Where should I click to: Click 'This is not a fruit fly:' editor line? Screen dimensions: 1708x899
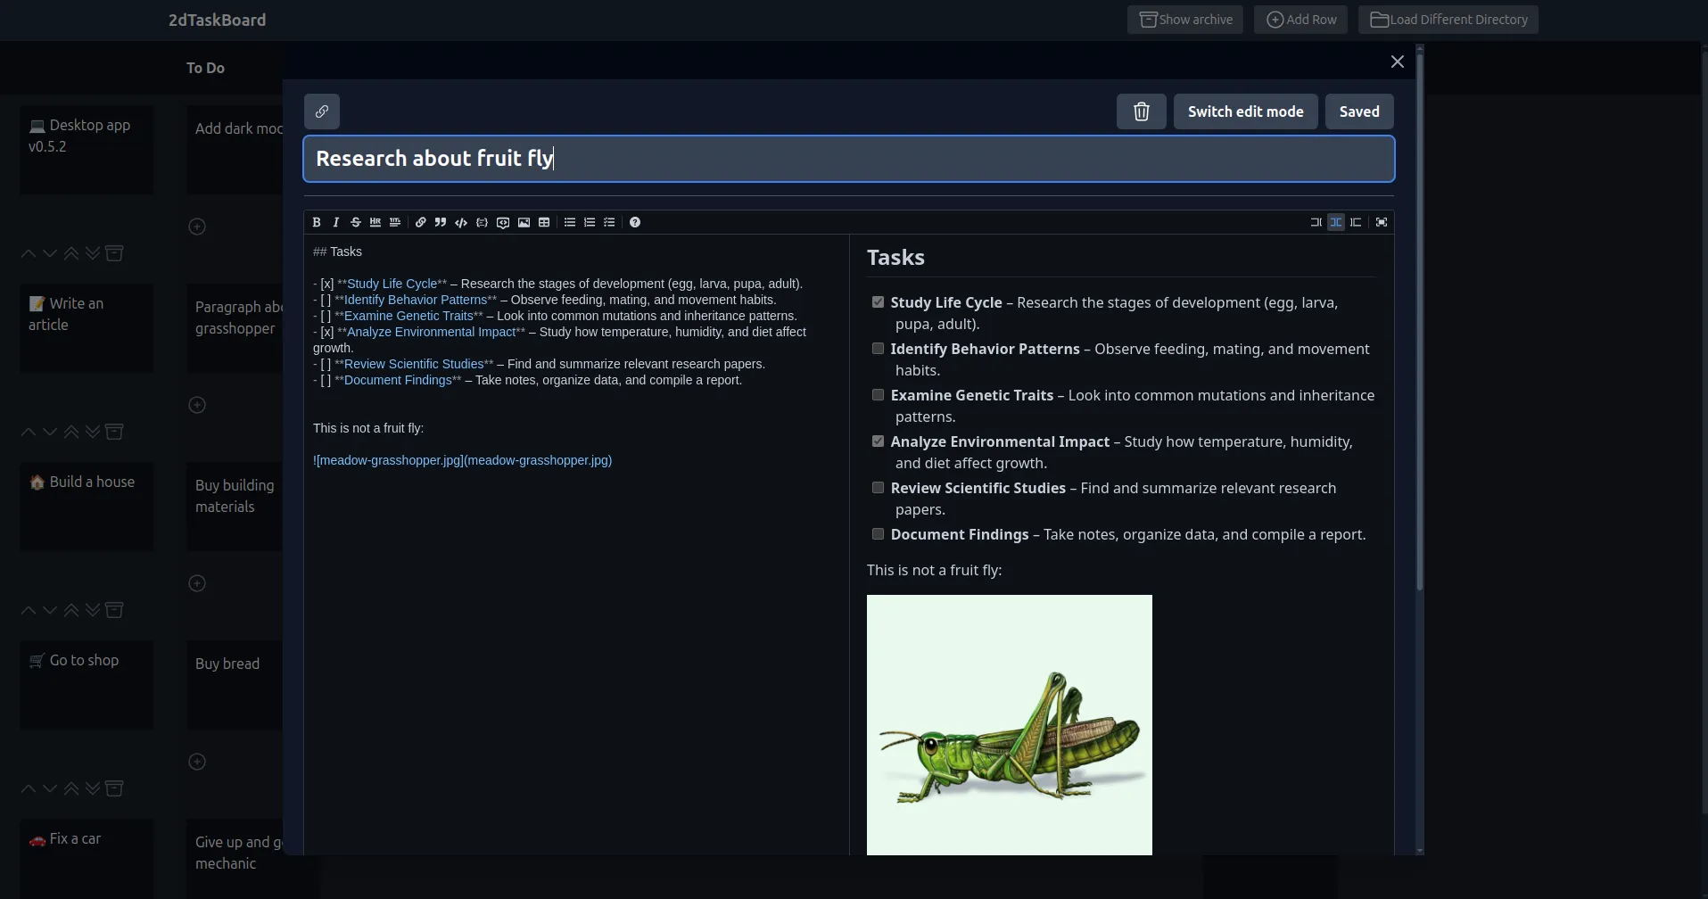(368, 428)
